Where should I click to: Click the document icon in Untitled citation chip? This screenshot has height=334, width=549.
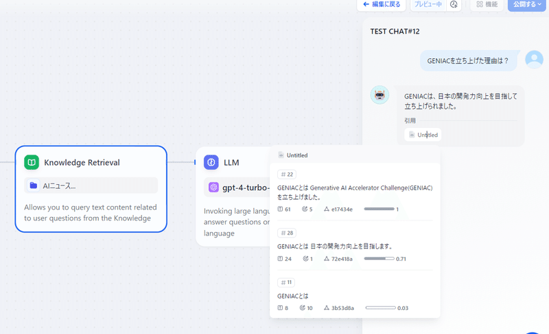pos(412,135)
